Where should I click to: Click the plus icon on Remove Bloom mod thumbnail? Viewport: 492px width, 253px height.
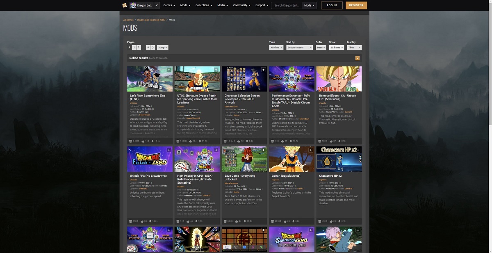point(358,70)
